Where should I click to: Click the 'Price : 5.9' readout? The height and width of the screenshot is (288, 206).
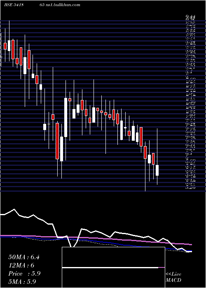tap(24, 274)
